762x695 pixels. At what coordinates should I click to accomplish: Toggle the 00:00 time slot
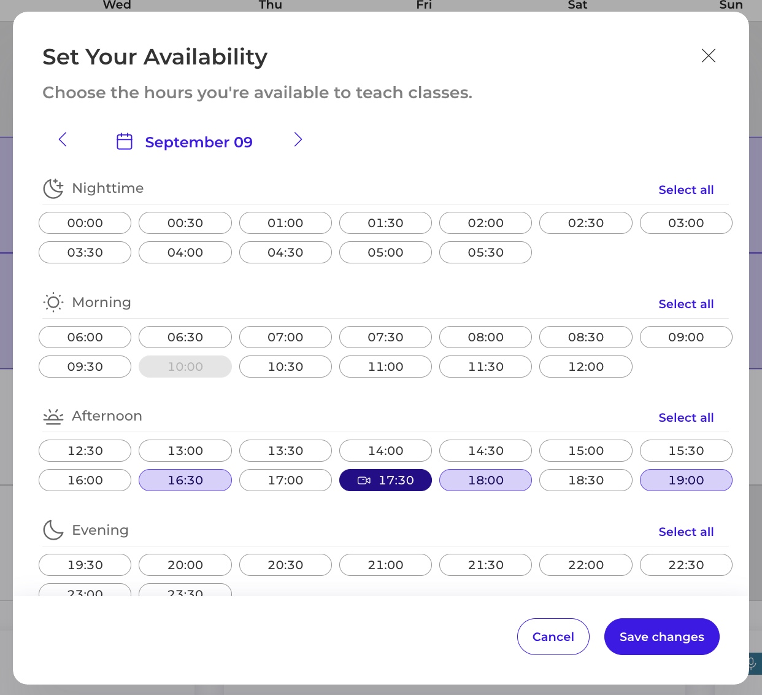tap(85, 223)
